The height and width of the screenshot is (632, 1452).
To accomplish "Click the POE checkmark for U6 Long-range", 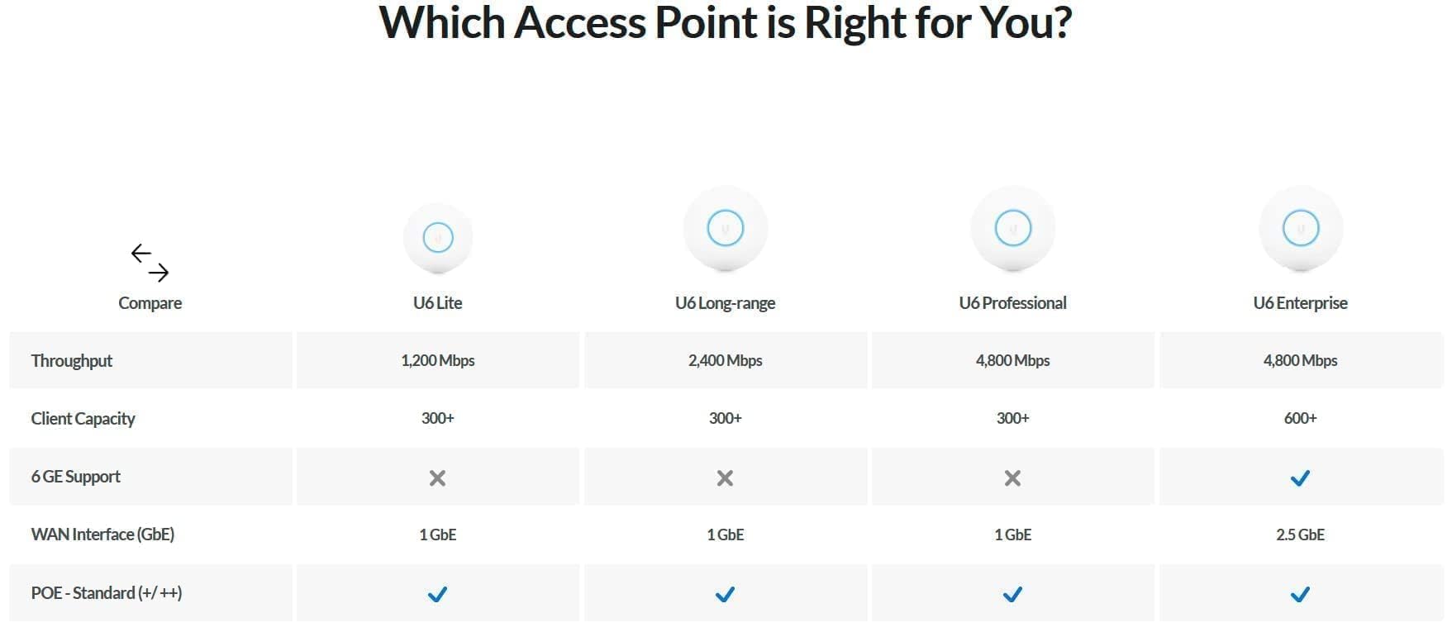I will (x=725, y=594).
